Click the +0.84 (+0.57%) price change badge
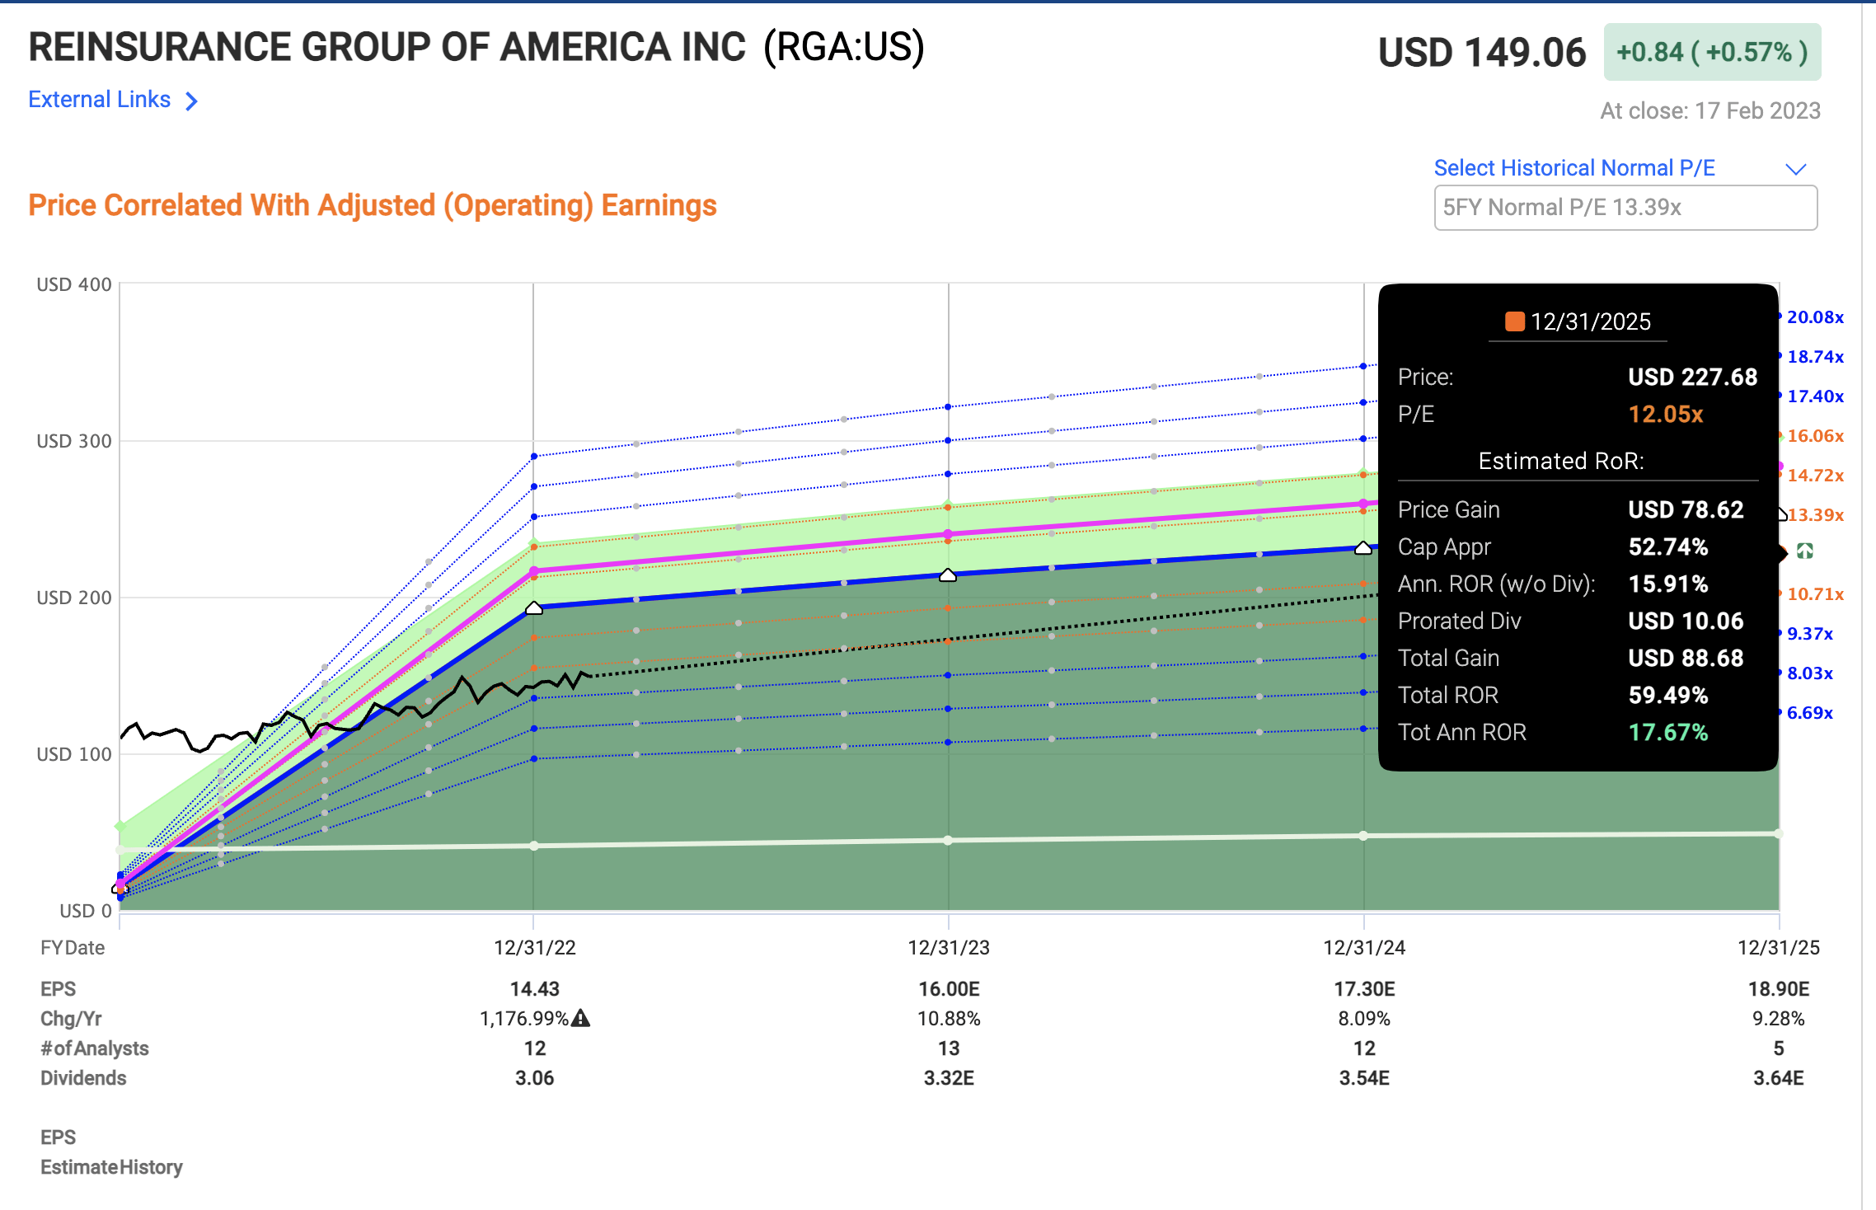This screenshot has height=1210, width=1876. (x=1712, y=52)
